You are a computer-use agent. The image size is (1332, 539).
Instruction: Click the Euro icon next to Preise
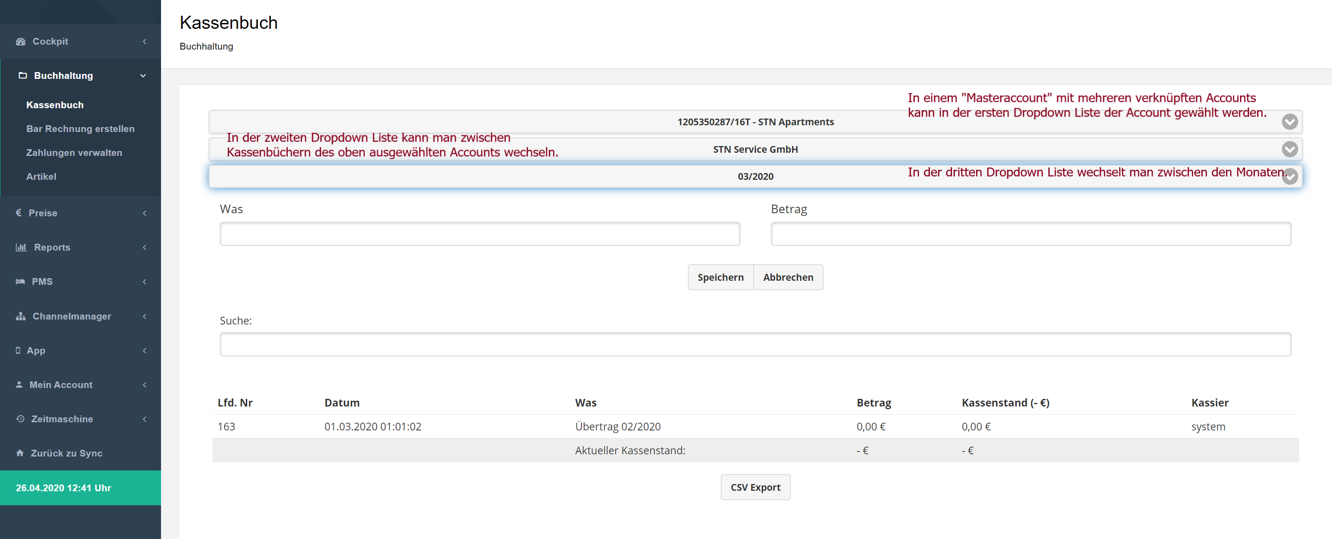[18, 212]
